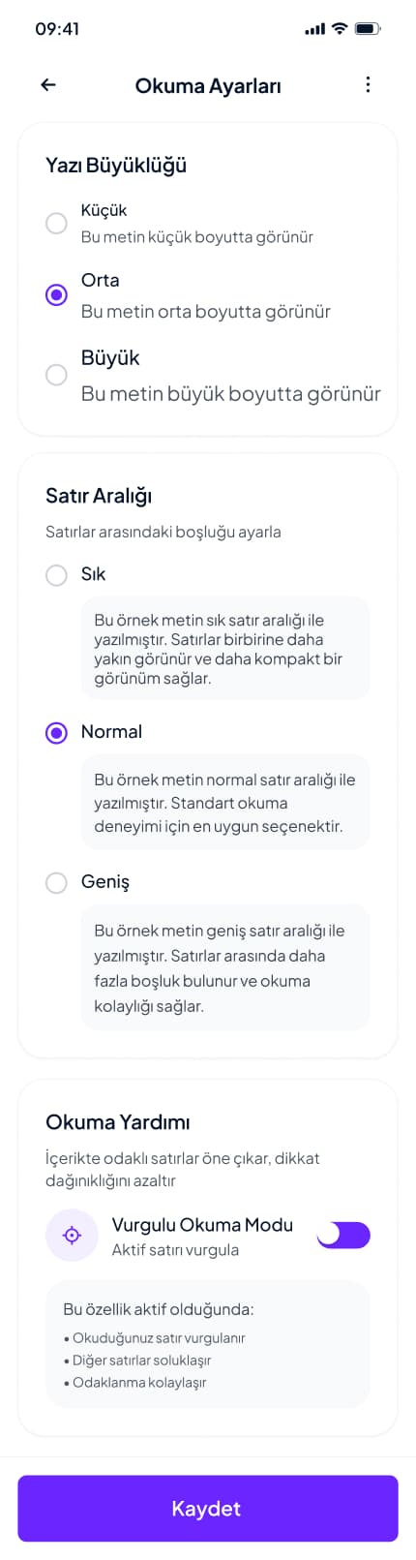Tap the Vurgulu Okuma Modu target icon
Viewport: 416px width, 1560px height.
pyautogui.click(x=72, y=1235)
